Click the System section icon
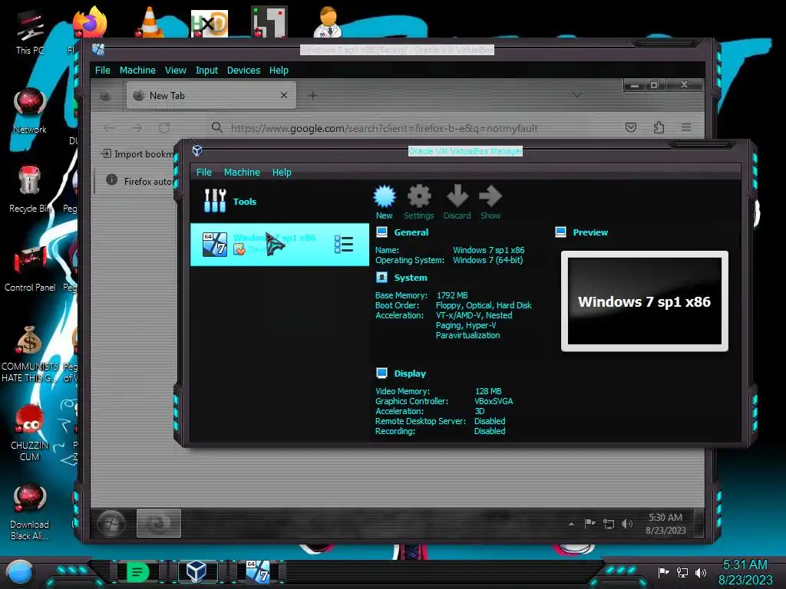 tap(382, 278)
